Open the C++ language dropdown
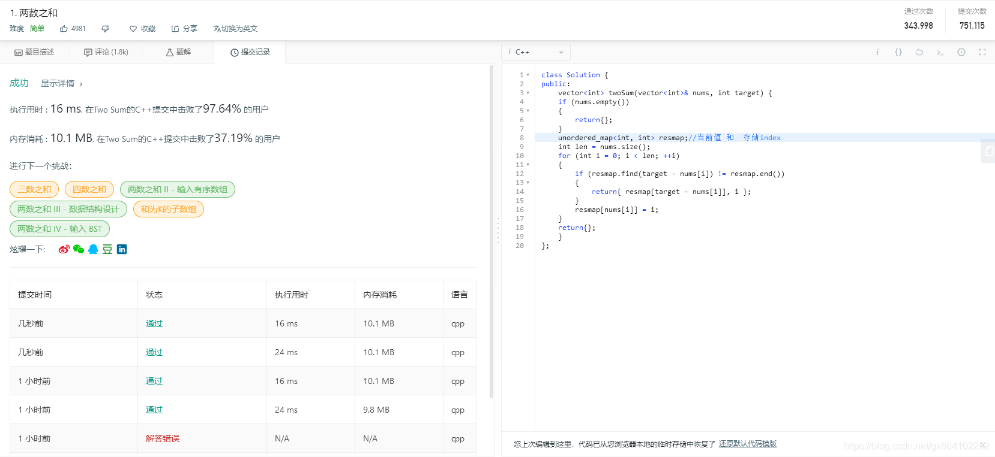The height and width of the screenshot is (457, 995). (536, 52)
